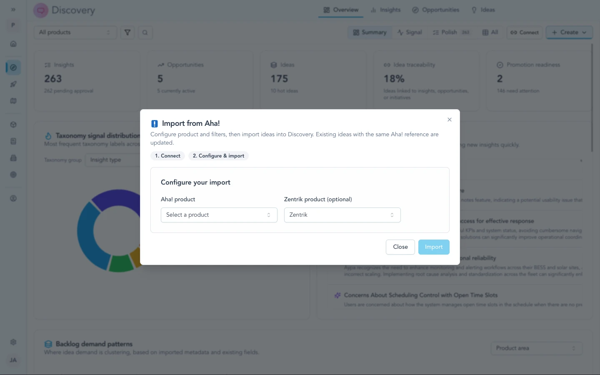Open the search magnifier near All products
This screenshot has width=600, height=375.
coord(145,32)
